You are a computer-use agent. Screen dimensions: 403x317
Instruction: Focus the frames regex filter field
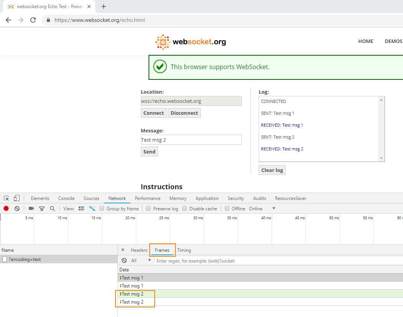coord(279,261)
